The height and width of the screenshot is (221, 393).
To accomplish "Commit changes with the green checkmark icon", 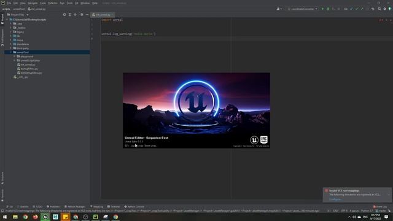I will click(357, 9).
